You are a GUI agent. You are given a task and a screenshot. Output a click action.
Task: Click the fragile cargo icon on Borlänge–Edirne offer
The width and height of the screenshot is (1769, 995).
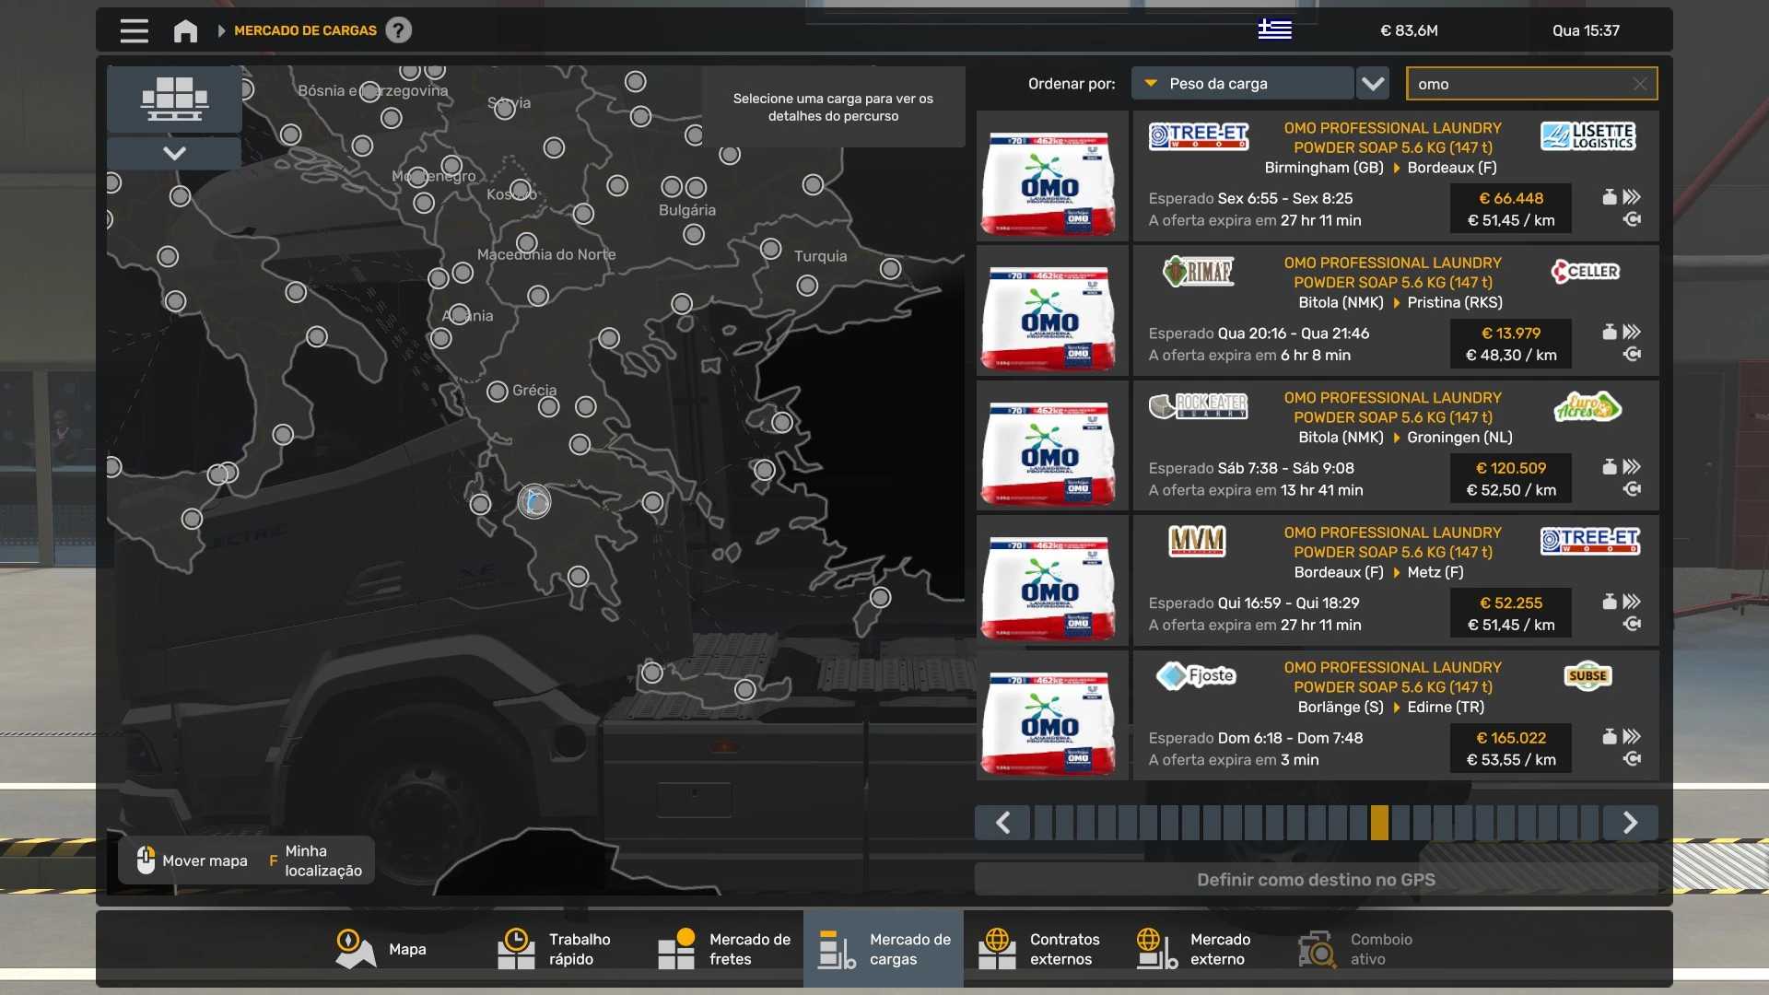click(x=1632, y=759)
